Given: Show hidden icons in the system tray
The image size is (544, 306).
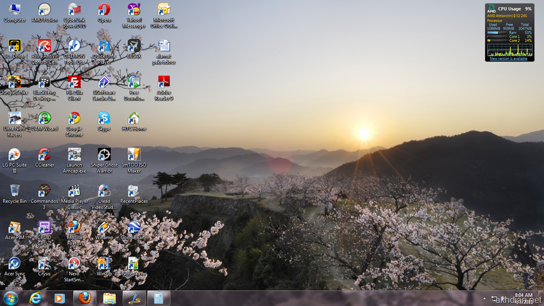Looking at the screenshot, I should pos(484,299).
